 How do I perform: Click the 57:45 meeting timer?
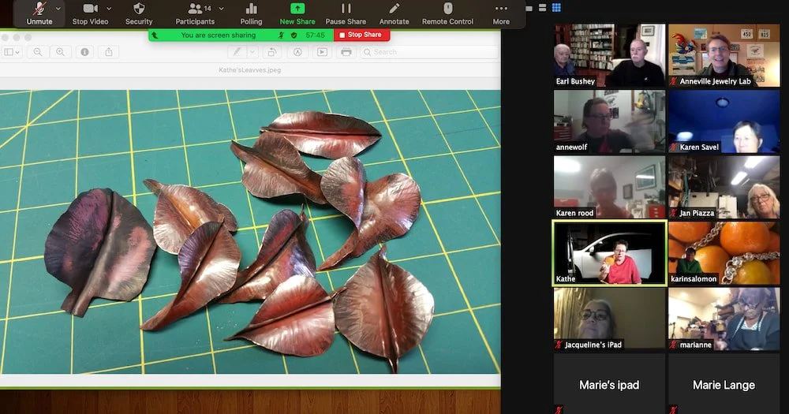[x=315, y=35]
